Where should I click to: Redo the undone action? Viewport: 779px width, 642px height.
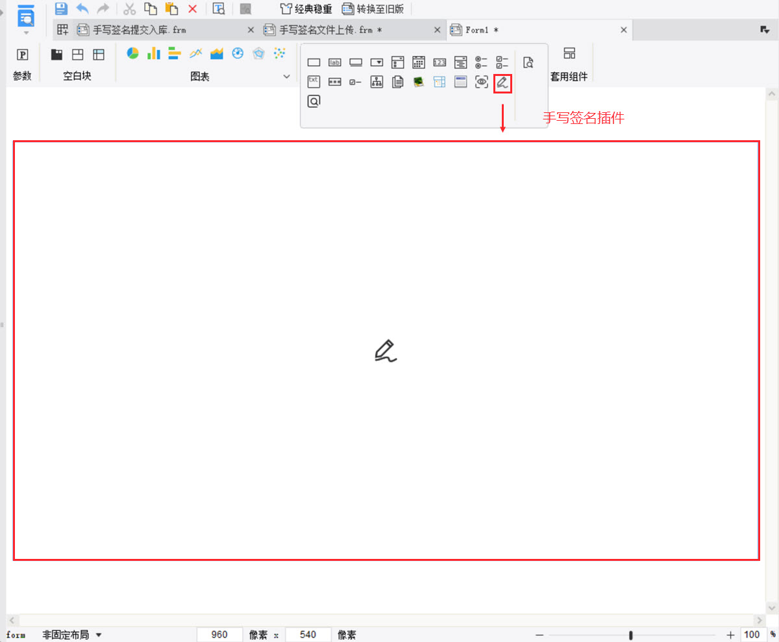pos(103,8)
